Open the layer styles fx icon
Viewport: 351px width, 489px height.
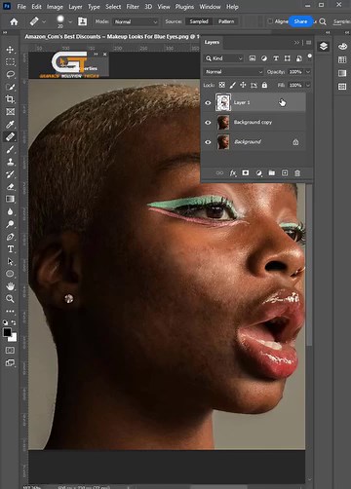(x=233, y=173)
